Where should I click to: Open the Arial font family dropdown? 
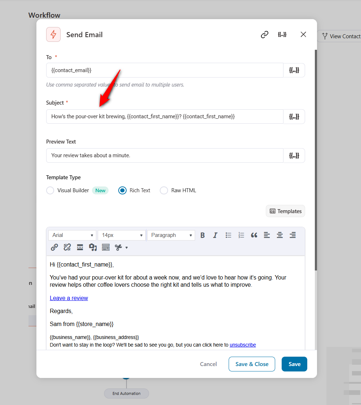(72, 235)
